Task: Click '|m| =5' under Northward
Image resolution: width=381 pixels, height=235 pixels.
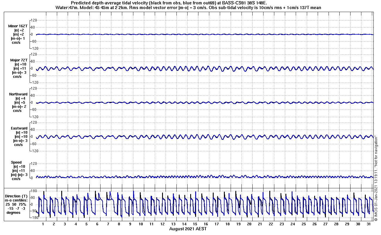Action: [20, 103]
